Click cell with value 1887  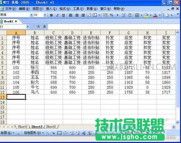[x=129, y=72]
